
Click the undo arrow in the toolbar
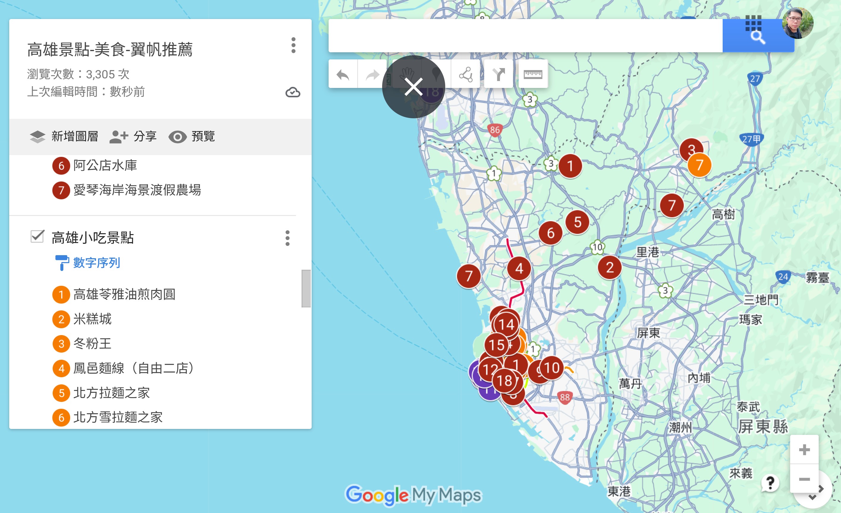point(343,74)
